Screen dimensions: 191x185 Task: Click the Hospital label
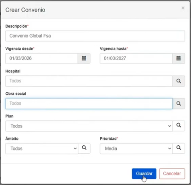pos(13,71)
